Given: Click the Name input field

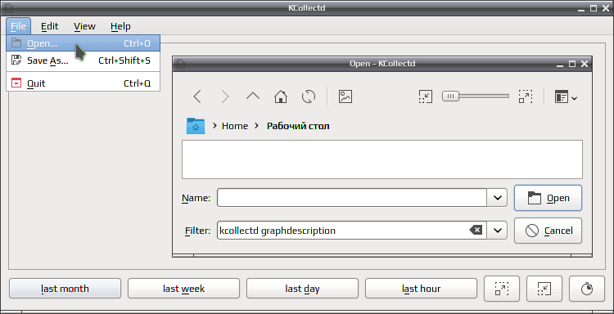Looking at the screenshot, I should [x=352, y=198].
